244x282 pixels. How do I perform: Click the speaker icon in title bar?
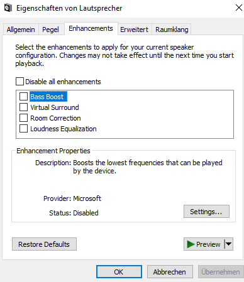point(8,8)
